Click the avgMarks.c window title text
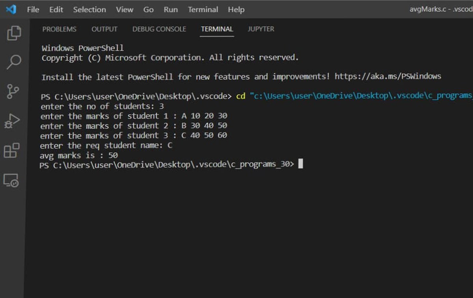The image size is (473, 298). [x=441, y=9]
